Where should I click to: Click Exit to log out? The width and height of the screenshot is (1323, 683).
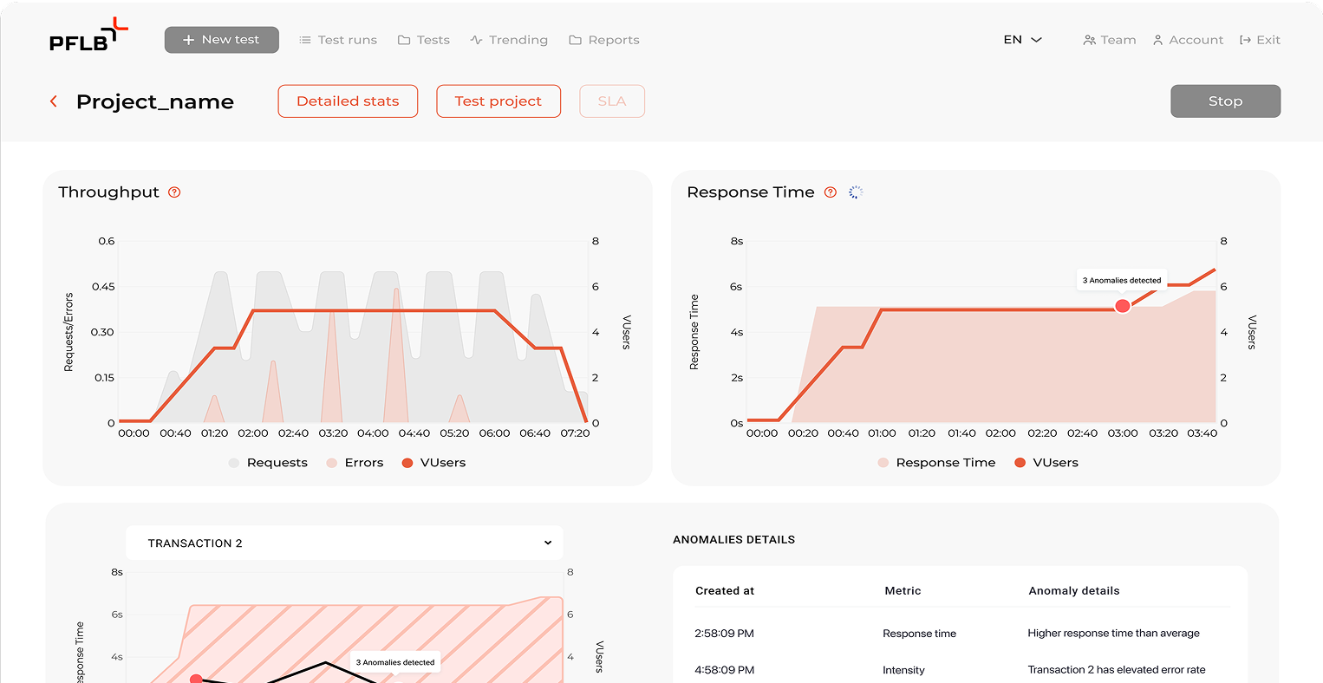pyautogui.click(x=1260, y=40)
